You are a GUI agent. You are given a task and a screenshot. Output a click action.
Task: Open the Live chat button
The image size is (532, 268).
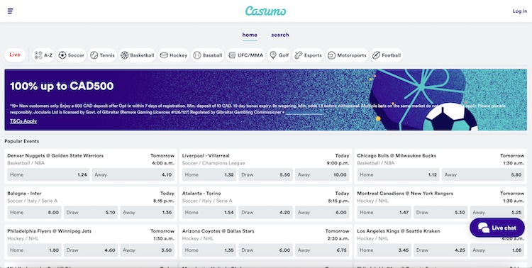click(x=497, y=228)
